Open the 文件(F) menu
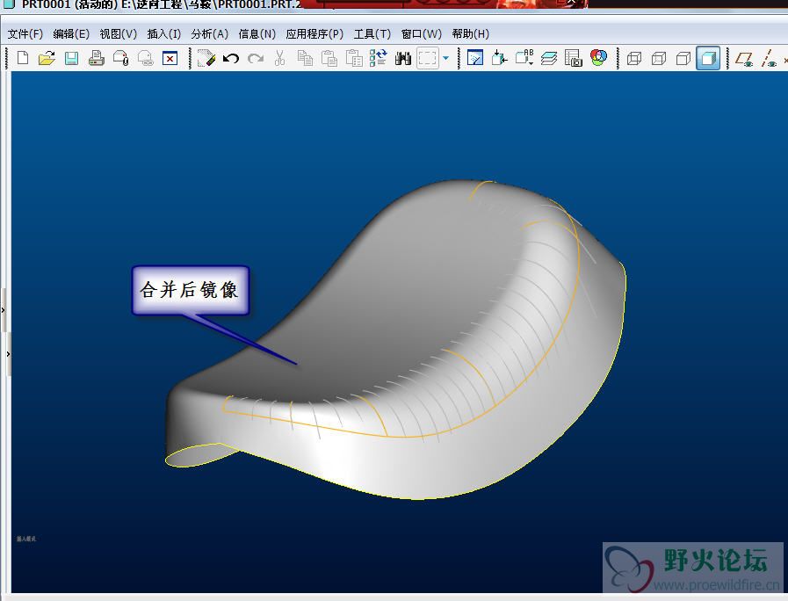Screen dimensions: 788x601 [x=25, y=34]
